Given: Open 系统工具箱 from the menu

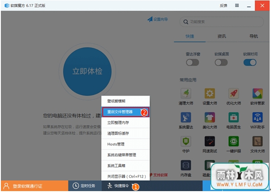Looking at the screenshot, I should (125, 166).
